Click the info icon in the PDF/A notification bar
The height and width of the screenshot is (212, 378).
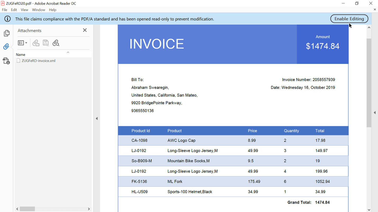7,19
